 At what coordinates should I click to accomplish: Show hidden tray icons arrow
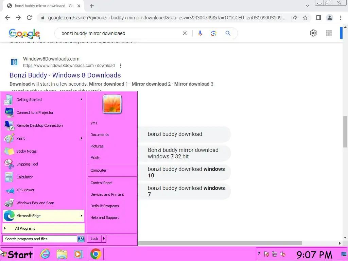[x=259, y=253]
